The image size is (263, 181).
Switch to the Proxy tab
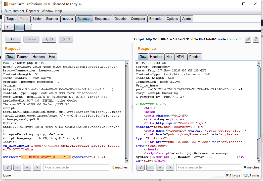pos(24,19)
